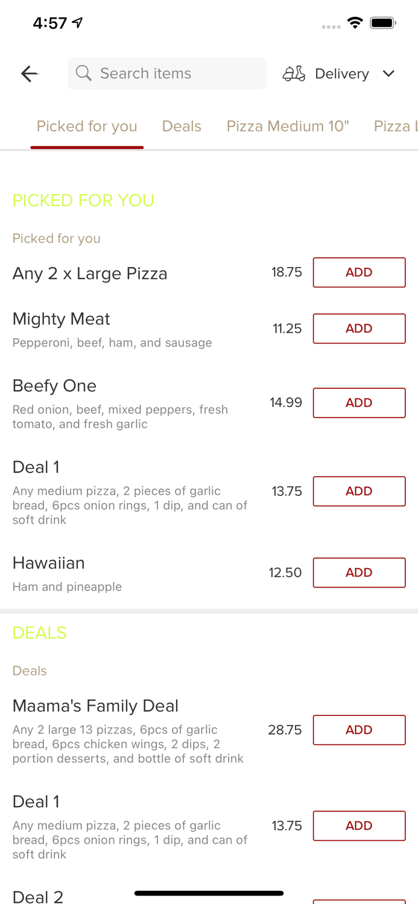Screen dimensions: 418x904
Task: Tap the Search items input field
Action: tap(167, 73)
